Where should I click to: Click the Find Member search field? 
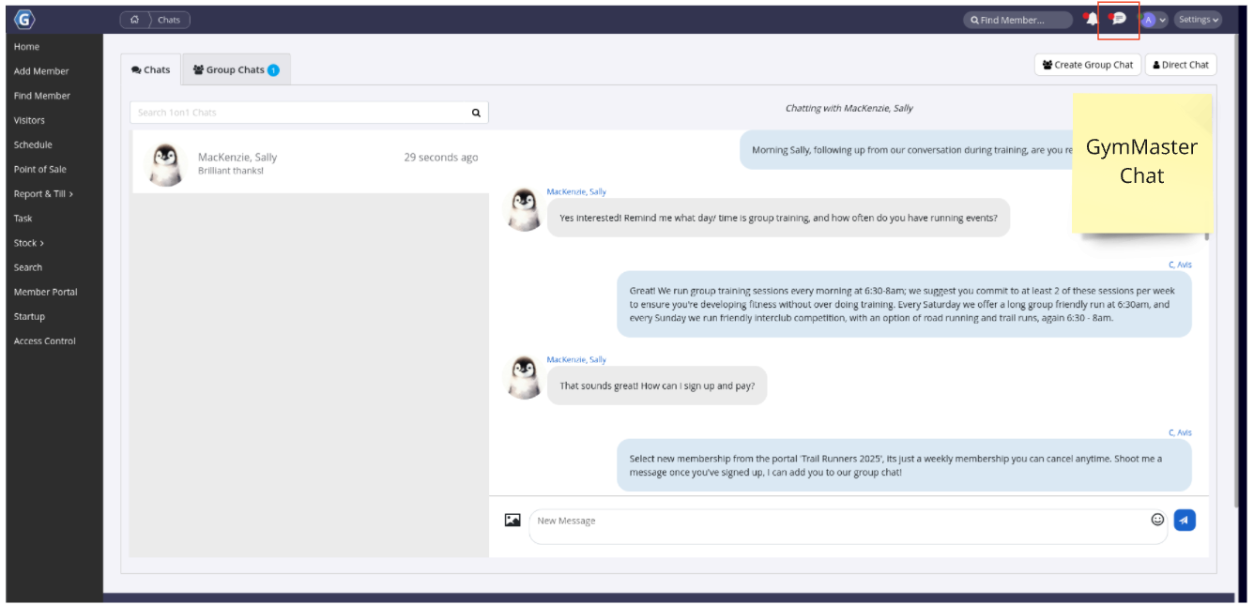point(1017,20)
